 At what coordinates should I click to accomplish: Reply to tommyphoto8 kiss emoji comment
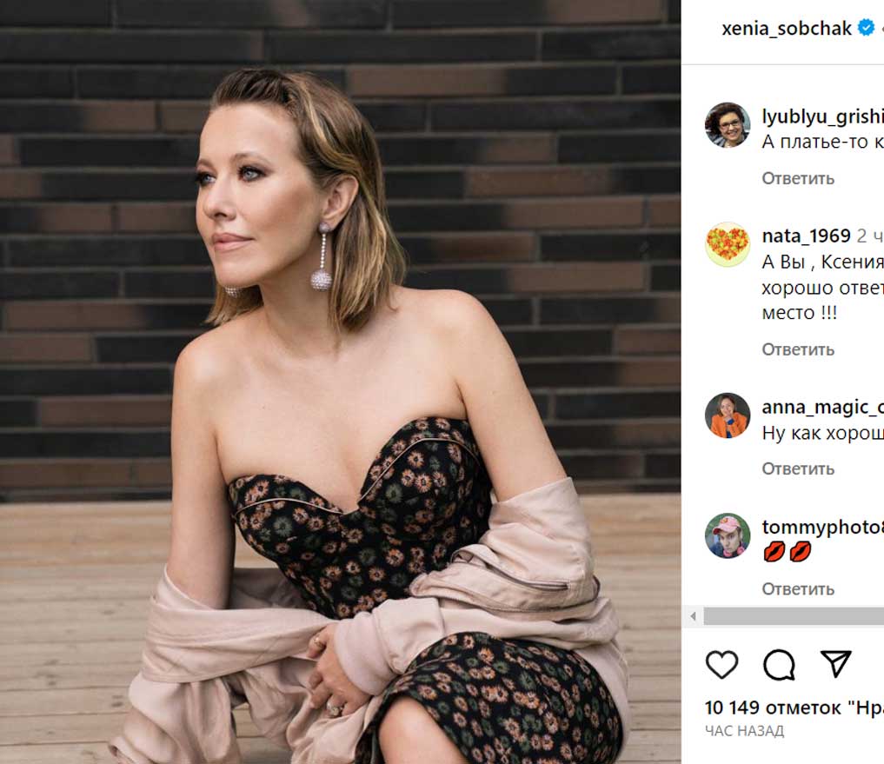pyautogui.click(x=798, y=588)
